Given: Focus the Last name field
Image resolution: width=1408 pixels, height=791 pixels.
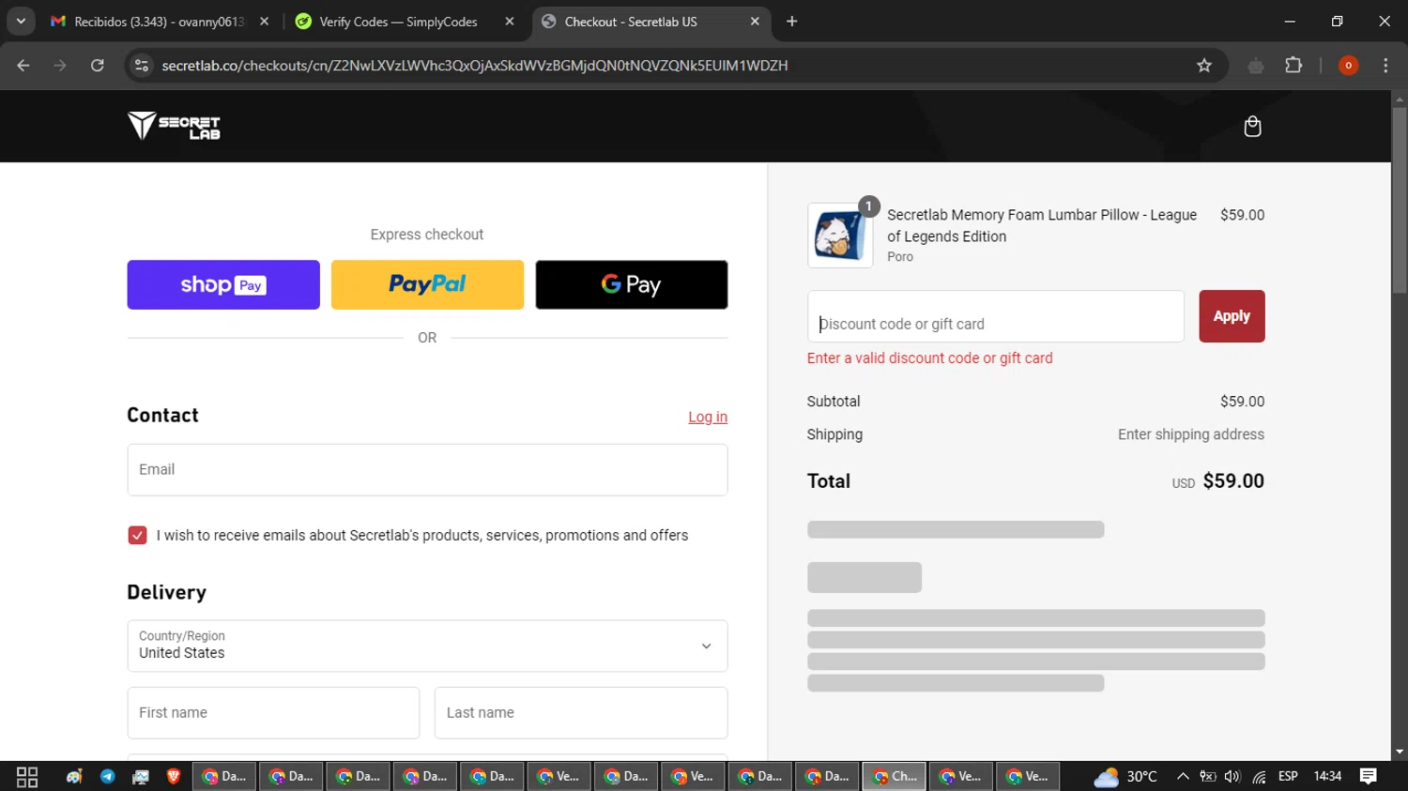Looking at the screenshot, I should tap(581, 713).
